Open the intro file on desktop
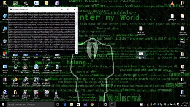 pos(5,81)
